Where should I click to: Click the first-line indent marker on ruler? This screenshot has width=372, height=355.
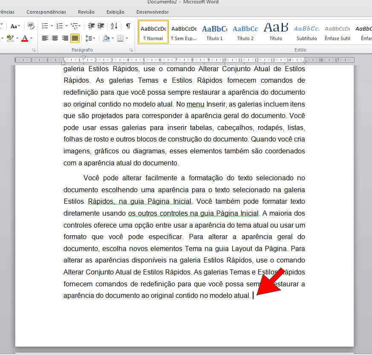pyautogui.click(x=84, y=58)
